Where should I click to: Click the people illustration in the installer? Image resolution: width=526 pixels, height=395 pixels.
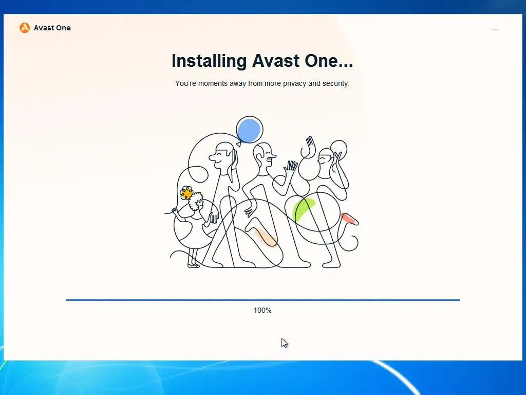(261, 192)
